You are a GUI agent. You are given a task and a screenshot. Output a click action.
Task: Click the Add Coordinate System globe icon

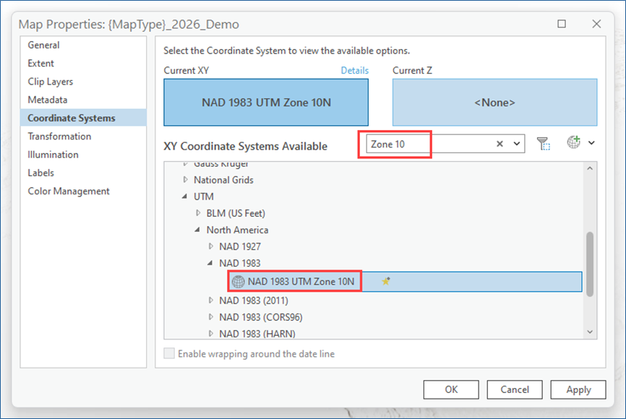pyautogui.click(x=573, y=143)
